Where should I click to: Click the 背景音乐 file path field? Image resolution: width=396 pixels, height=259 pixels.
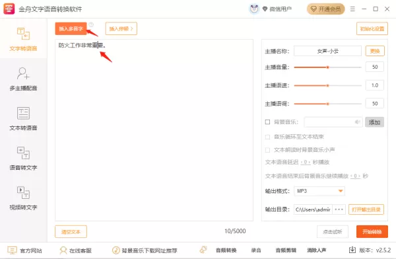pos(333,122)
